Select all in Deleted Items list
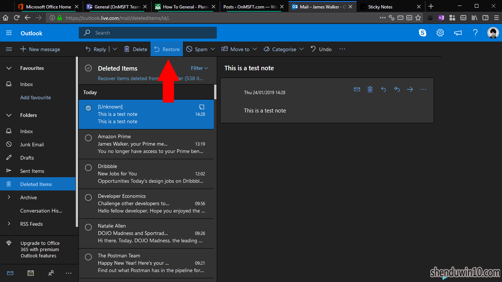This screenshot has height=282, width=502. coord(88,68)
